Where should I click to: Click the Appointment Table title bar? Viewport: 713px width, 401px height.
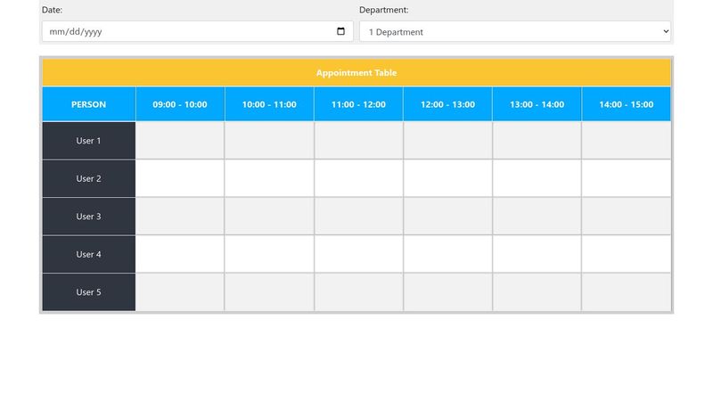[356, 73]
